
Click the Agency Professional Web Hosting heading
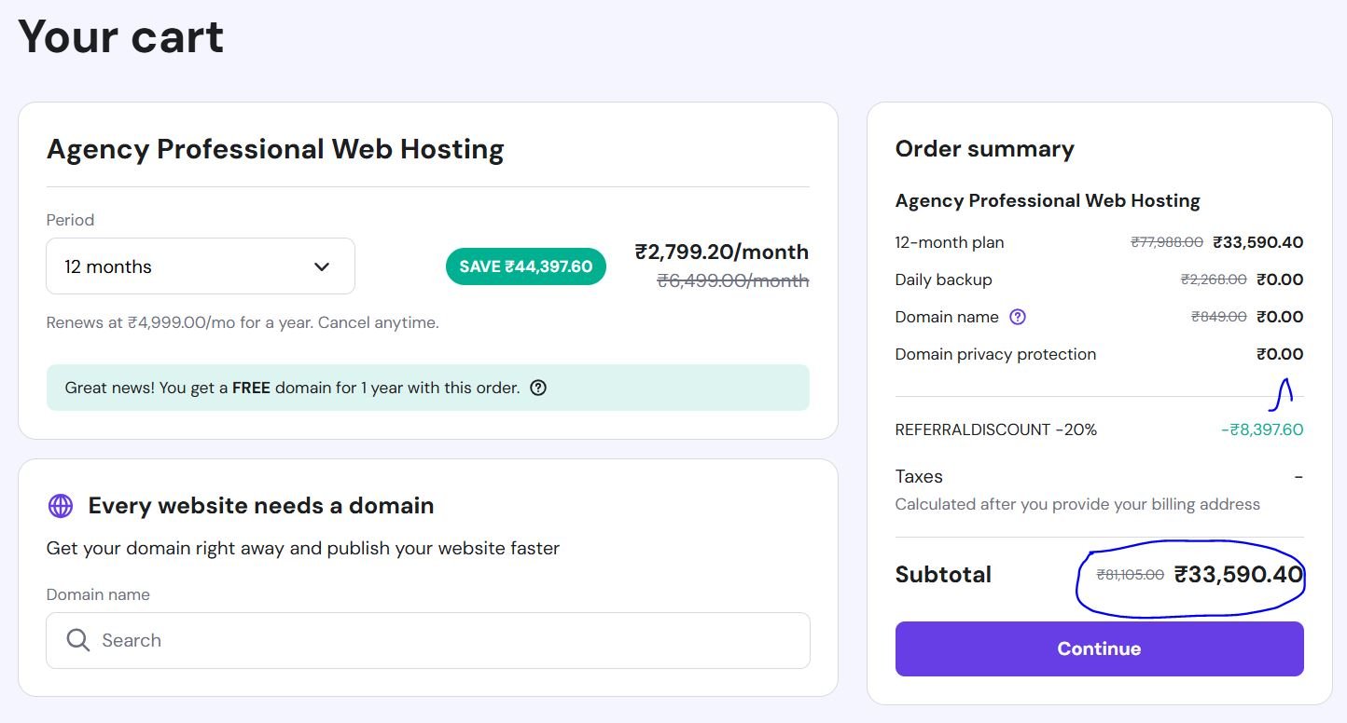(x=275, y=149)
